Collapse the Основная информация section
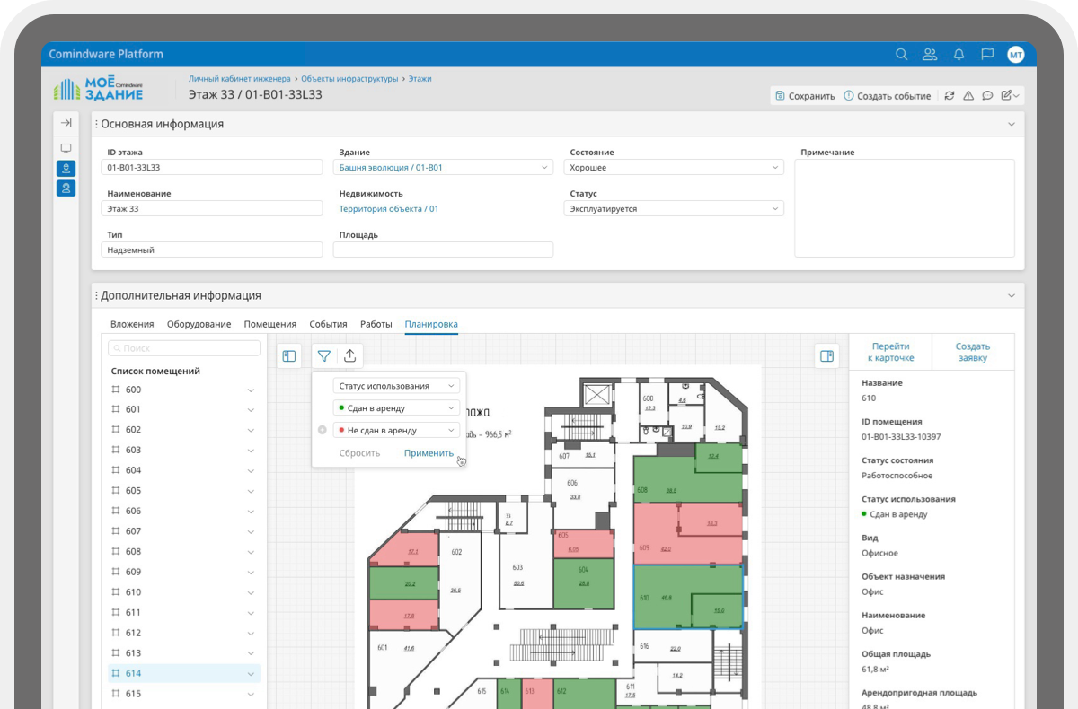Screen dimensions: 1078x709 1012,124
